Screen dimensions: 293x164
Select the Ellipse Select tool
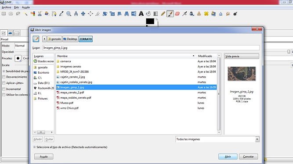click(x=11, y=14)
